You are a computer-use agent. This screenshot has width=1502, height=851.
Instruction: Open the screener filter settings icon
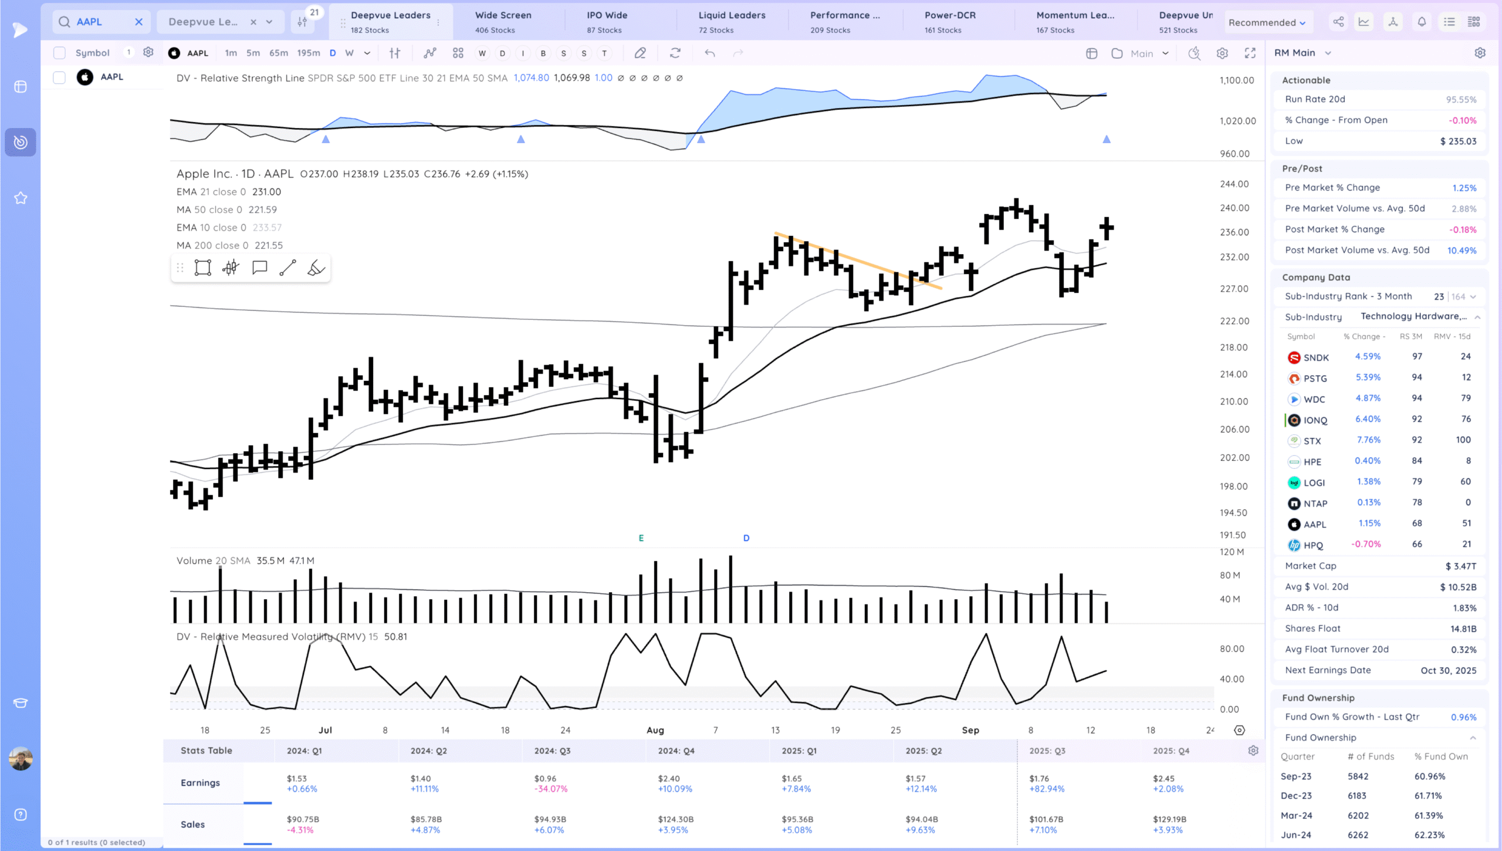tap(302, 22)
